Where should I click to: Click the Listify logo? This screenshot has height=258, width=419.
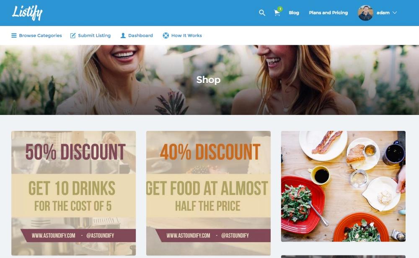27,13
